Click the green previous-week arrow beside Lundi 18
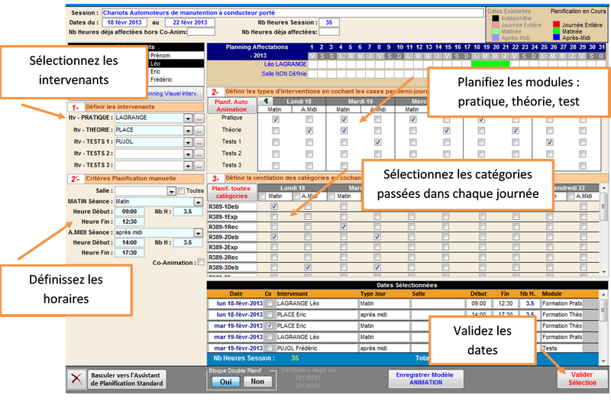Screen dimensions: 611x408 (x=266, y=101)
